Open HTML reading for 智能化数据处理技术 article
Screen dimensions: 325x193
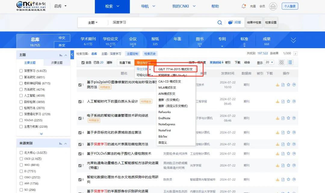click(x=283, y=179)
